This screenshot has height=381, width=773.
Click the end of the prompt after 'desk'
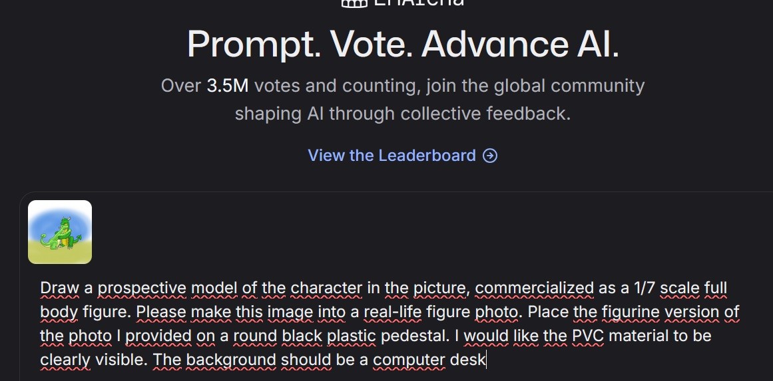[x=487, y=360]
